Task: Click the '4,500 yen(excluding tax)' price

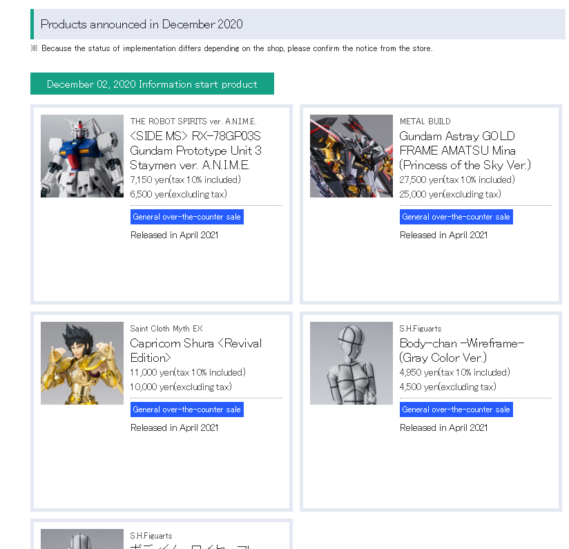Action: [x=447, y=387]
